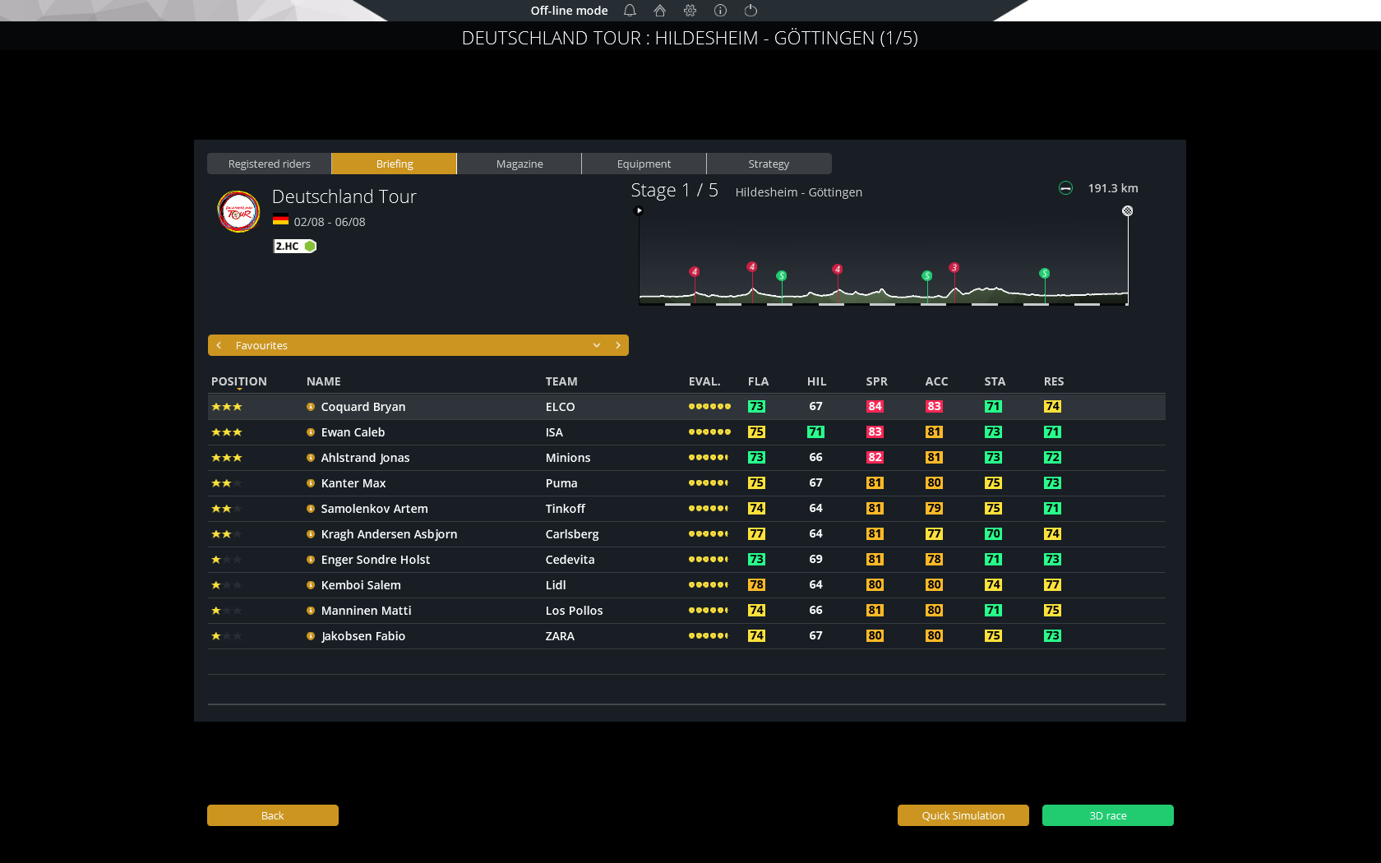Sort riders by HIL column
Viewport: 1381px width, 863px height.
click(x=817, y=381)
